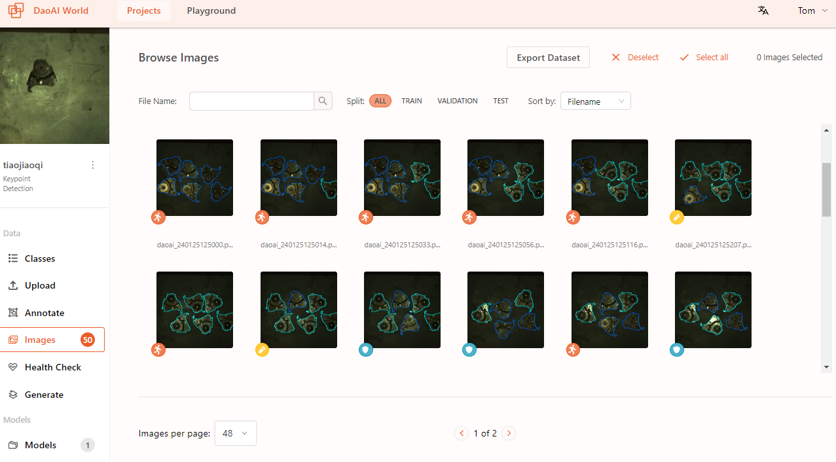Open the tiaojiaoqi project options menu
This screenshot has width=836, height=462.
[x=93, y=165]
